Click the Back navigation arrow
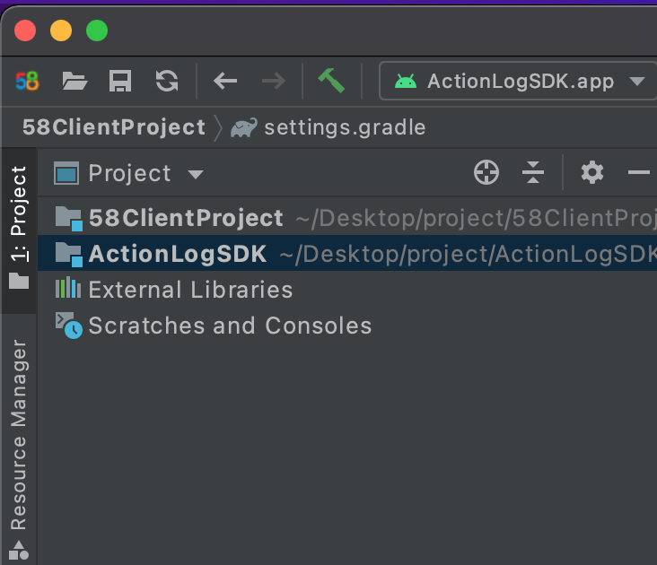This screenshot has width=657, height=565. 225,82
